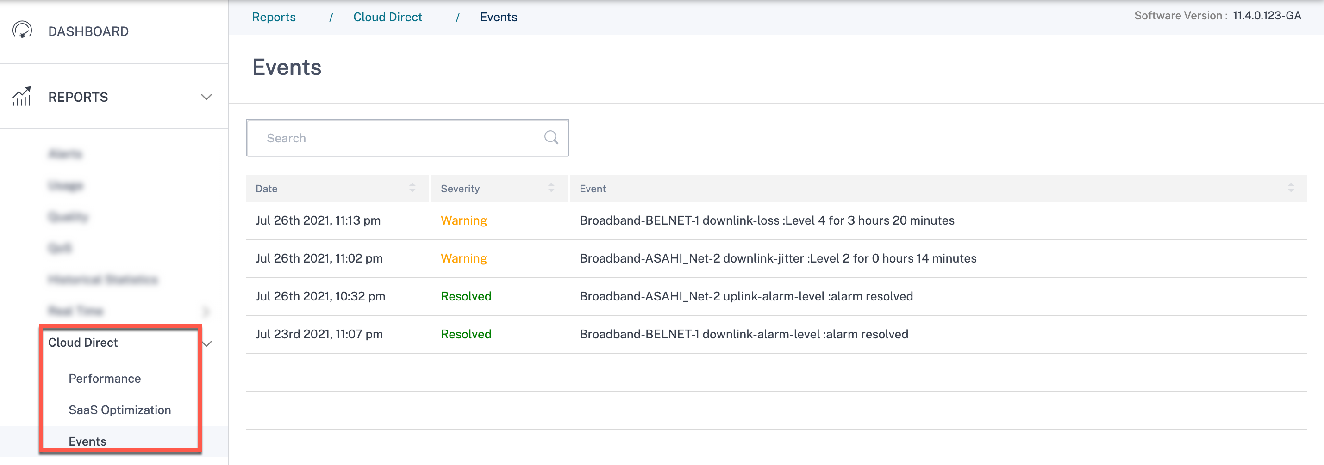1324x465 pixels.
Task: Open the Dashboard menu item
Action: click(x=88, y=31)
